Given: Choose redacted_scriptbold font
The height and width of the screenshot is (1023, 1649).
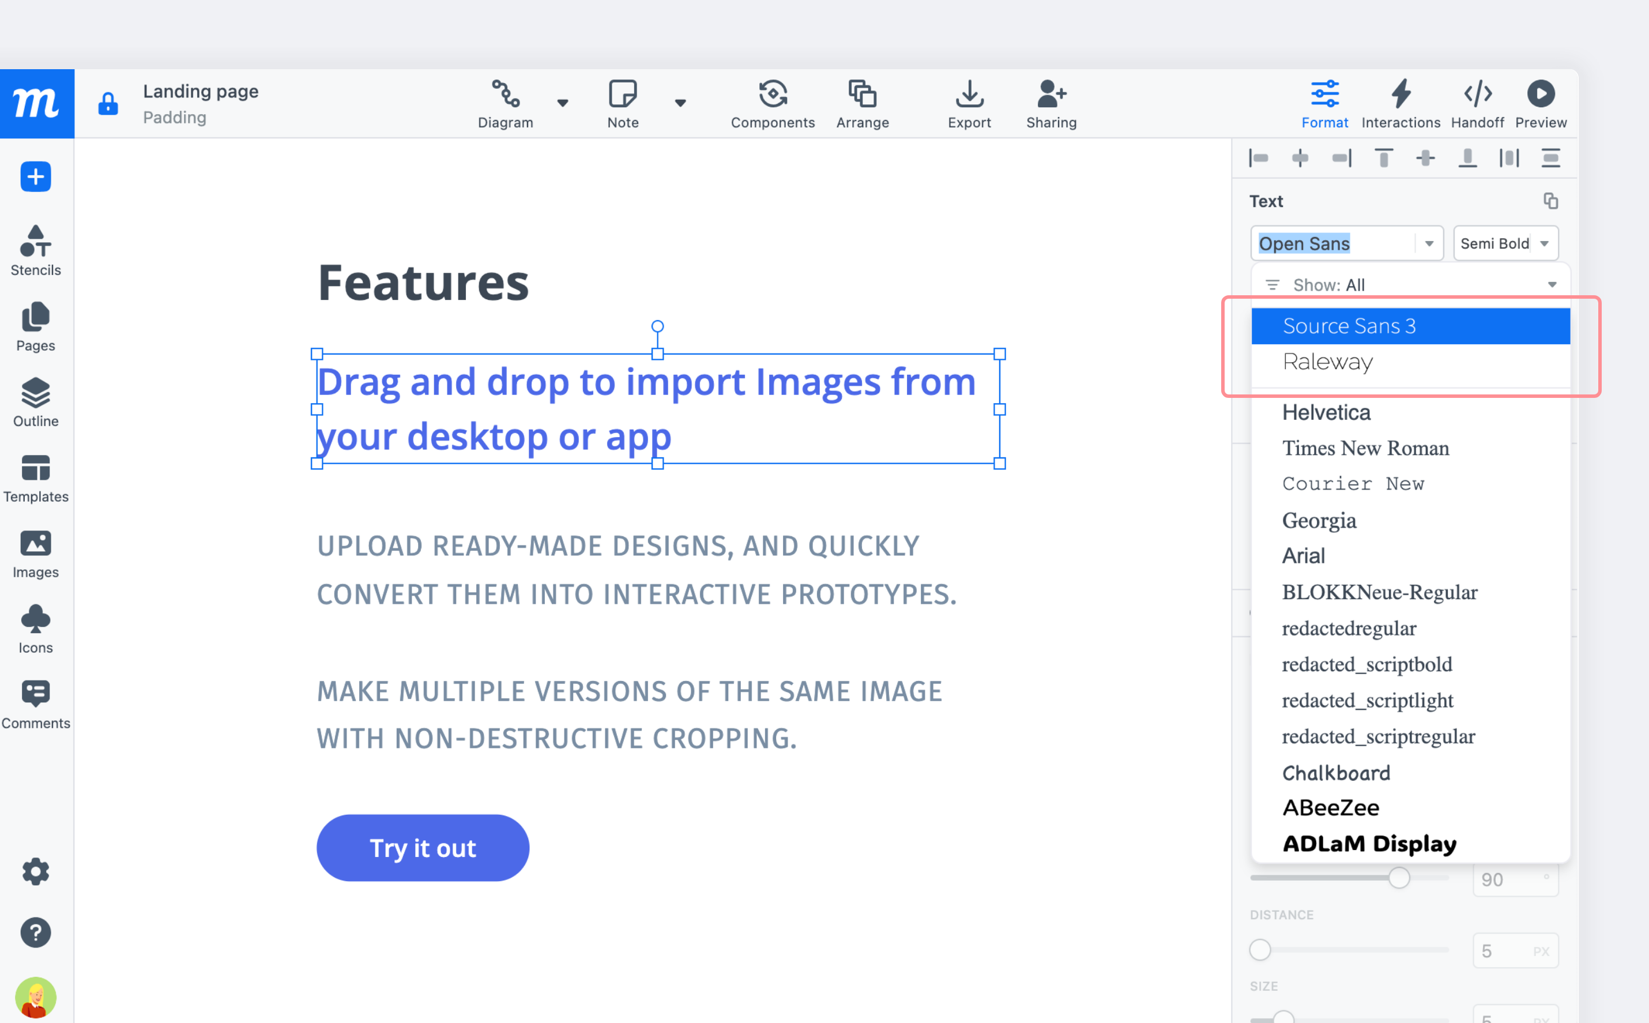Looking at the screenshot, I should click(x=1411, y=664).
